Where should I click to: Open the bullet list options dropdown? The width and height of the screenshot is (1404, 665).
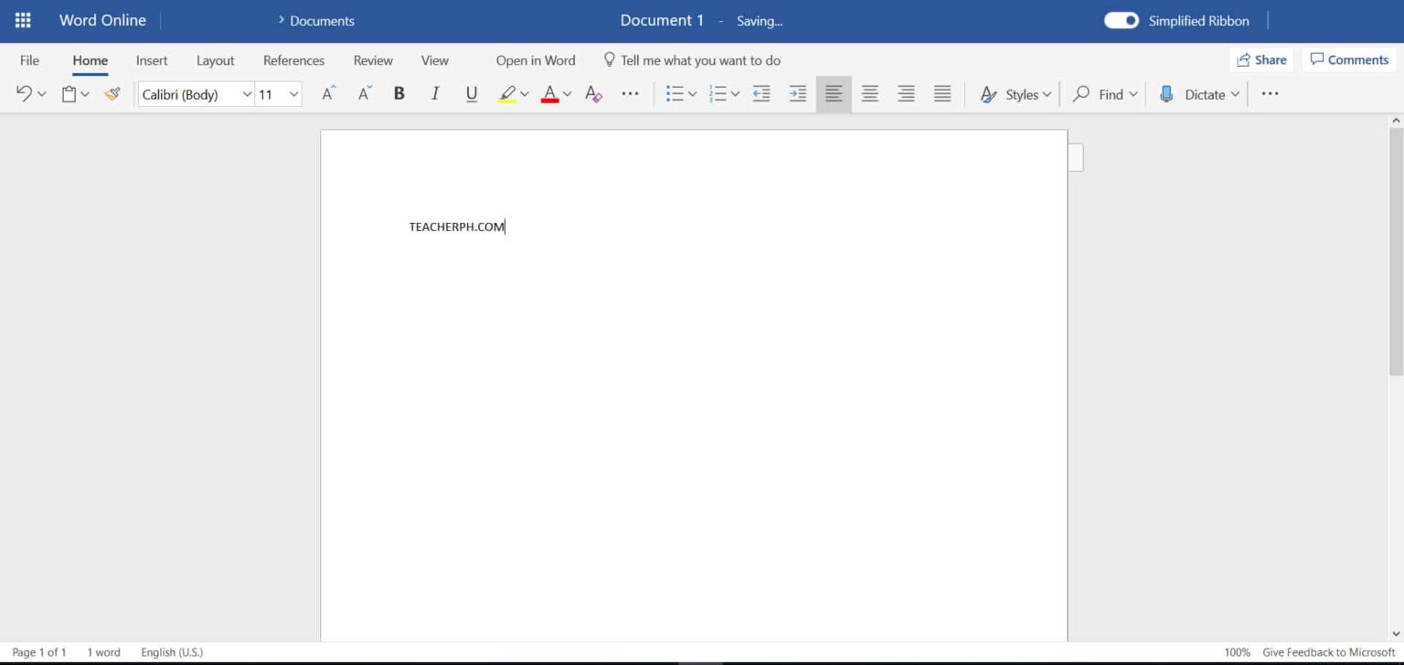[x=692, y=93]
